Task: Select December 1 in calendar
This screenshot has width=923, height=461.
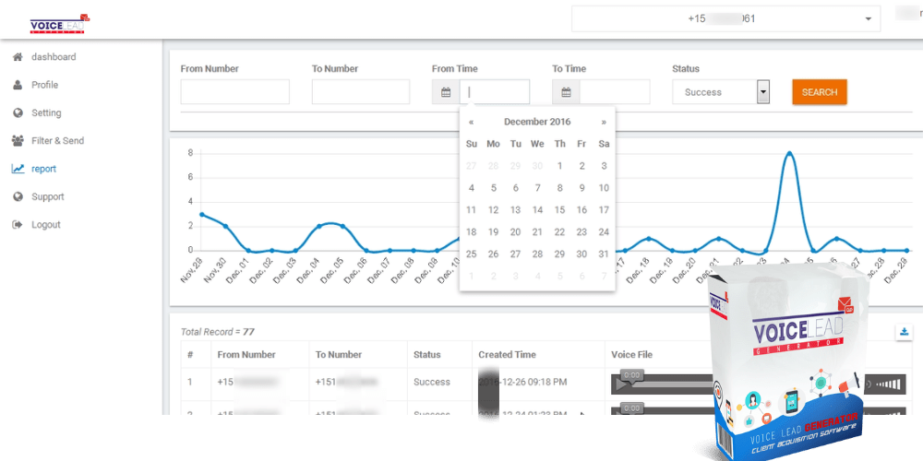Action: tap(559, 166)
